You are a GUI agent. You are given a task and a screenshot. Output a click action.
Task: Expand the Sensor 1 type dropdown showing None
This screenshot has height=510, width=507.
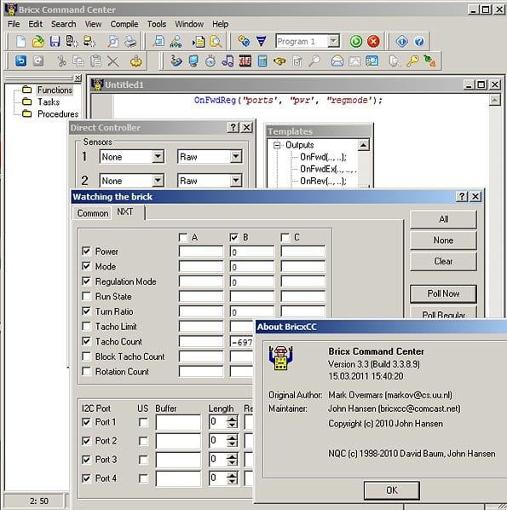click(158, 156)
